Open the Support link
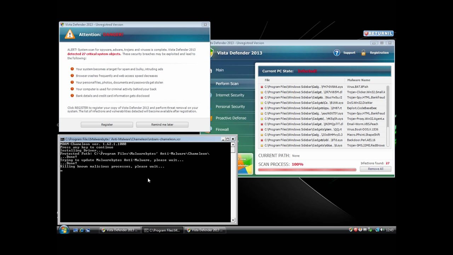The height and width of the screenshot is (255, 453). coord(349,53)
